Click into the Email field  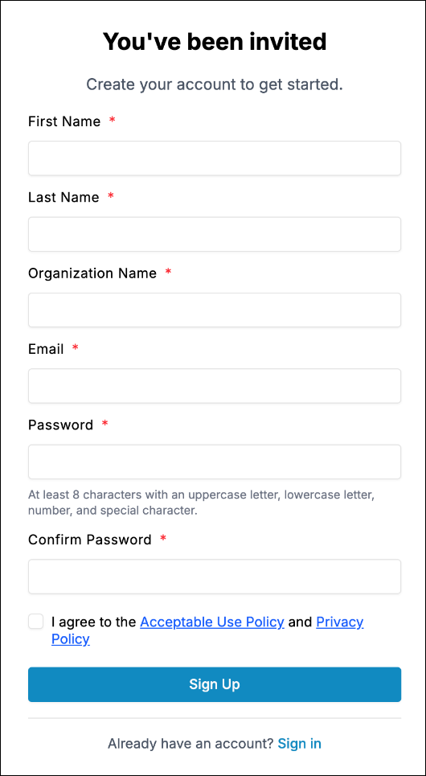215,385
